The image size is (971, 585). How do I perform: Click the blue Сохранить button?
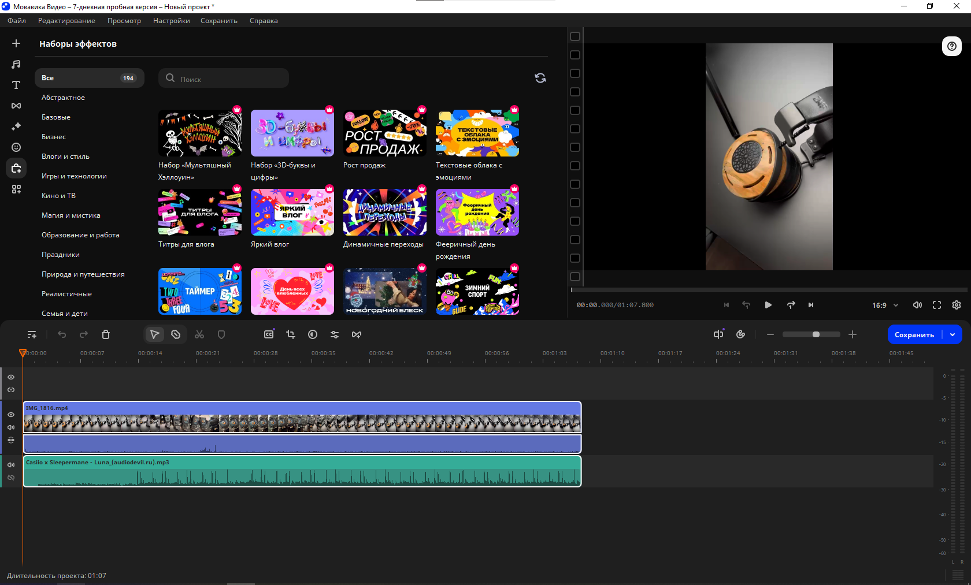click(x=914, y=334)
